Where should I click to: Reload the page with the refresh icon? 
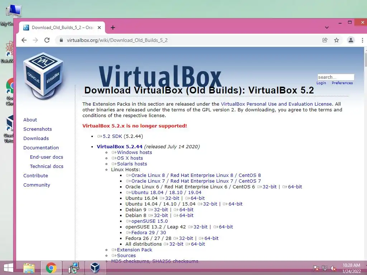click(47, 40)
